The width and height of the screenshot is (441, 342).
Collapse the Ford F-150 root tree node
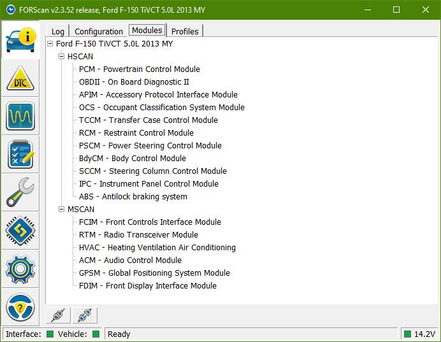click(x=50, y=43)
